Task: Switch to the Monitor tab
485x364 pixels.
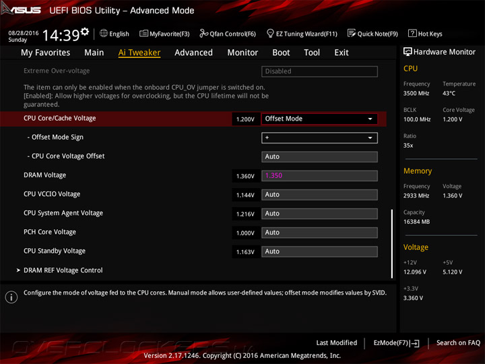Action: (x=243, y=53)
